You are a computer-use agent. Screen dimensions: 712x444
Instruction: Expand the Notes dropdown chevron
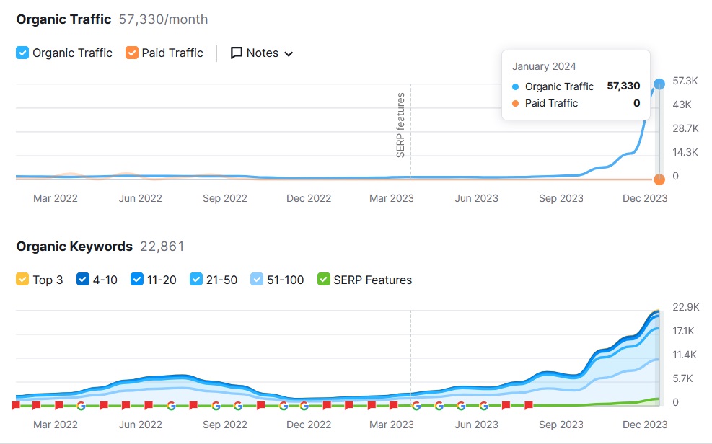coord(289,54)
